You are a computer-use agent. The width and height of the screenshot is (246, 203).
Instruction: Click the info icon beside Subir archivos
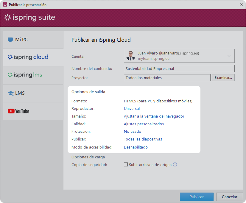(x=175, y=165)
